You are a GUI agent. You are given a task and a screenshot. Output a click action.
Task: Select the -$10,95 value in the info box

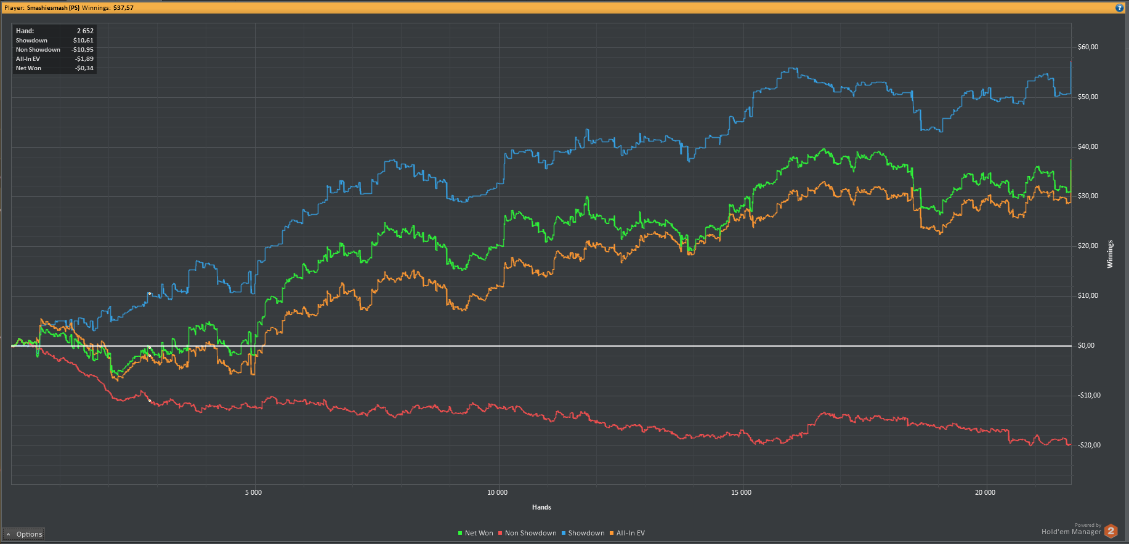click(x=83, y=50)
